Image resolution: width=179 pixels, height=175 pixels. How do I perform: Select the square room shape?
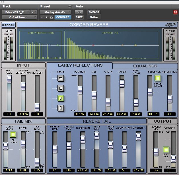pyautogui.click(x=61, y=88)
